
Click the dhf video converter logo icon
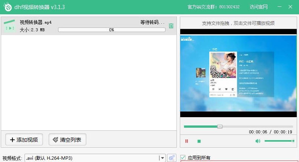pyautogui.click(x=8, y=7)
